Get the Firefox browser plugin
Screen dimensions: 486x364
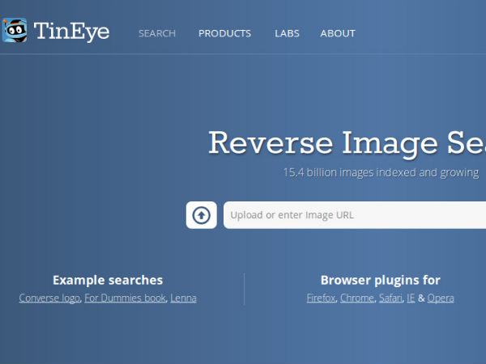321,298
